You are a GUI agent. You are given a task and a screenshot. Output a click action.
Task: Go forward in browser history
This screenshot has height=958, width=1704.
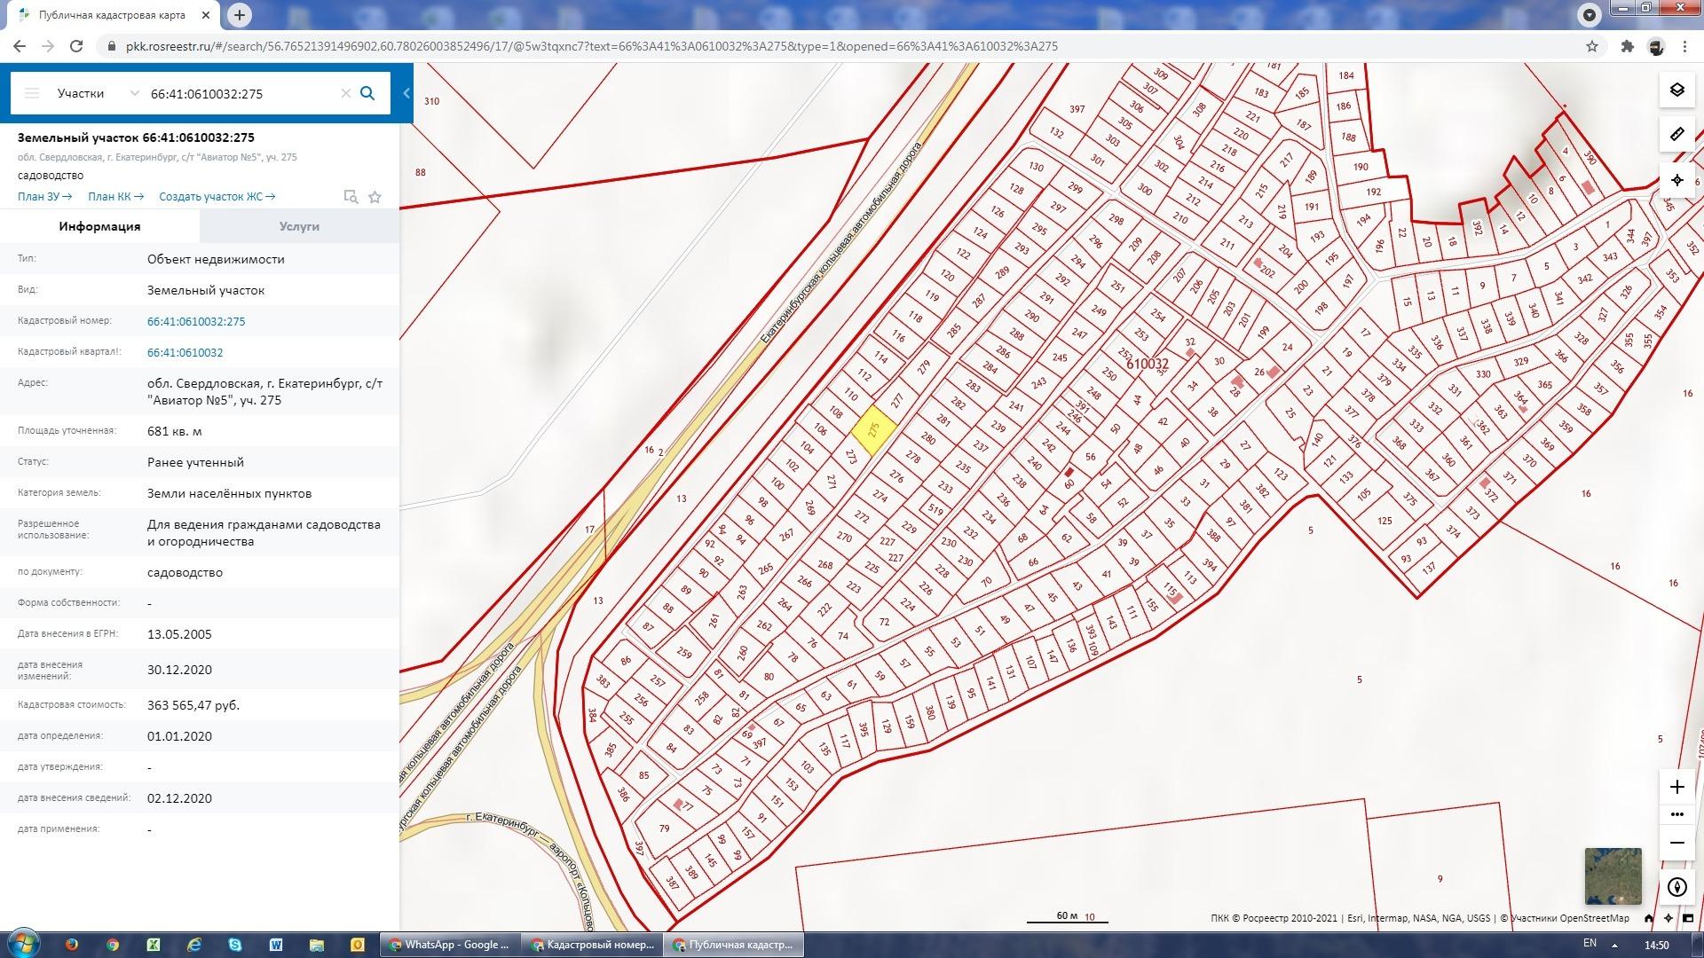[48, 46]
